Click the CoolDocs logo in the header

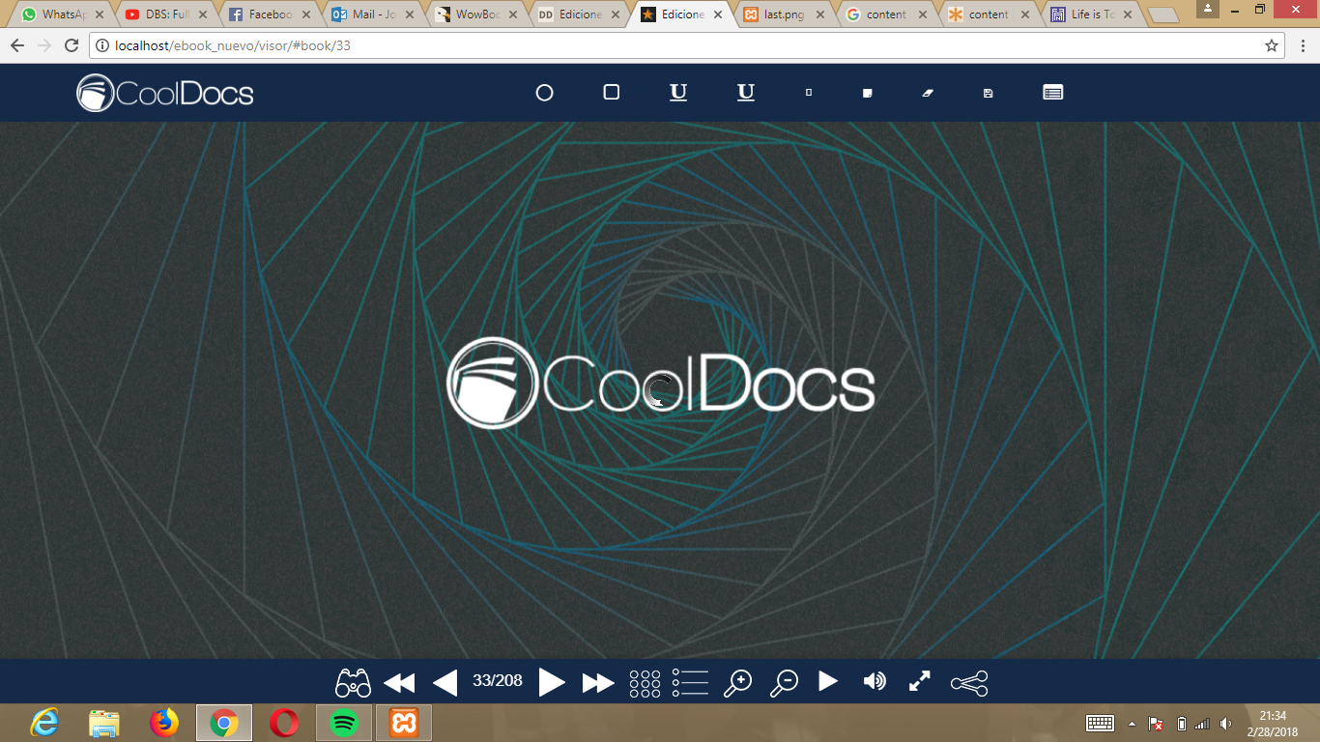pyautogui.click(x=165, y=93)
